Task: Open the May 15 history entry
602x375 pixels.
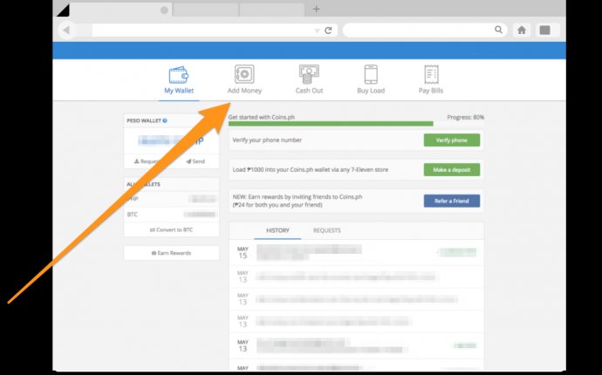Action: click(x=356, y=253)
